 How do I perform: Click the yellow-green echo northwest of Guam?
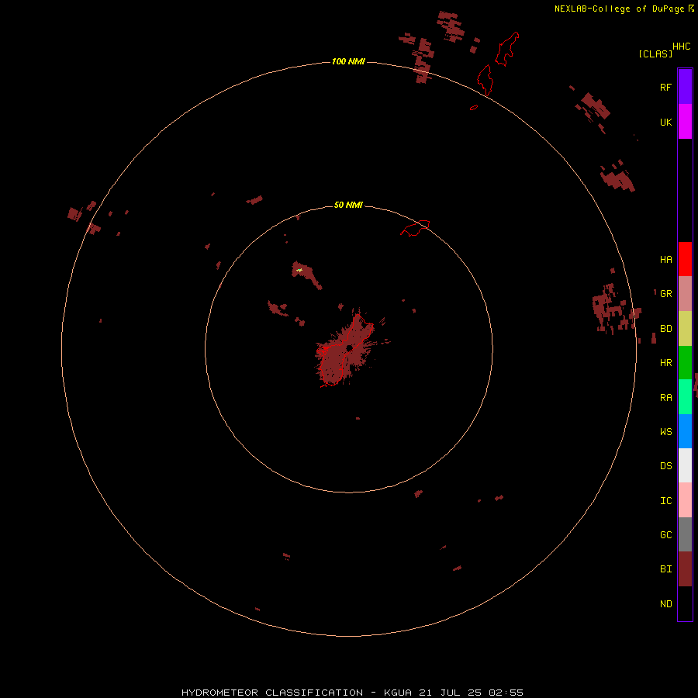tap(299, 270)
